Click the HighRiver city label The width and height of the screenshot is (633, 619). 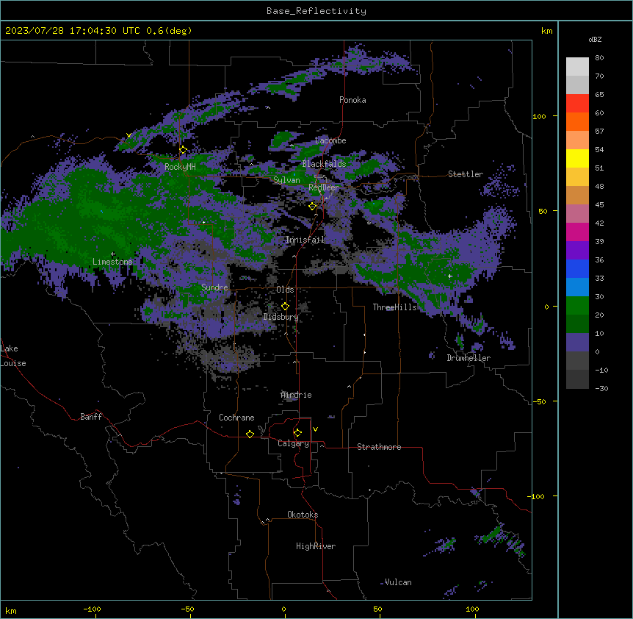pos(316,546)
